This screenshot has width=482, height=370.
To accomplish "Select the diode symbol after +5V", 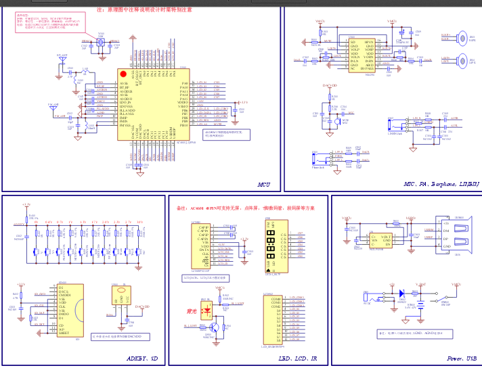I will click(402, 294).
